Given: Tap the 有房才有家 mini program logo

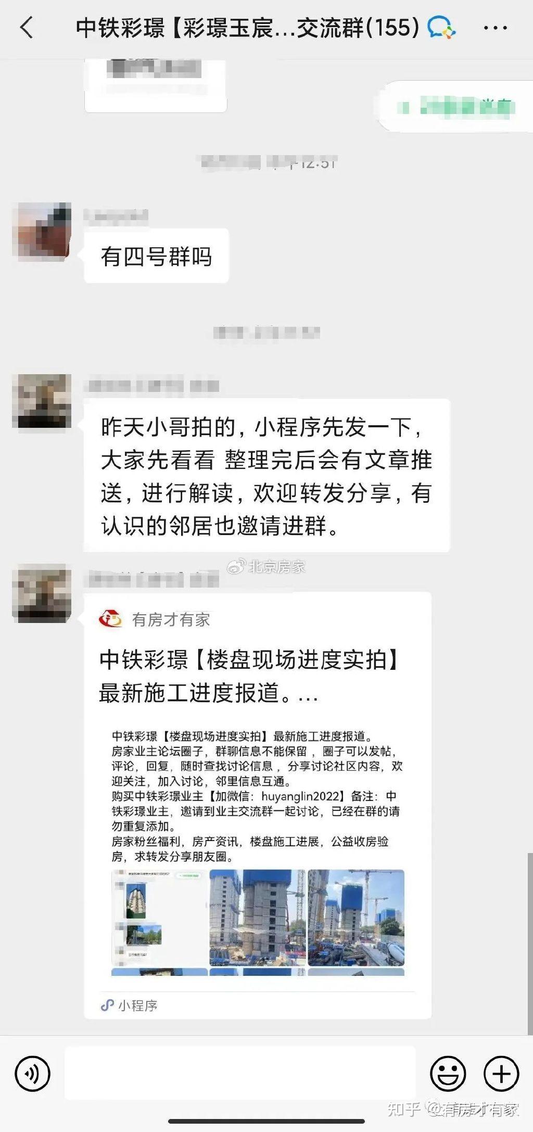Looking at the screenshot, I should (x=110, y=619).
